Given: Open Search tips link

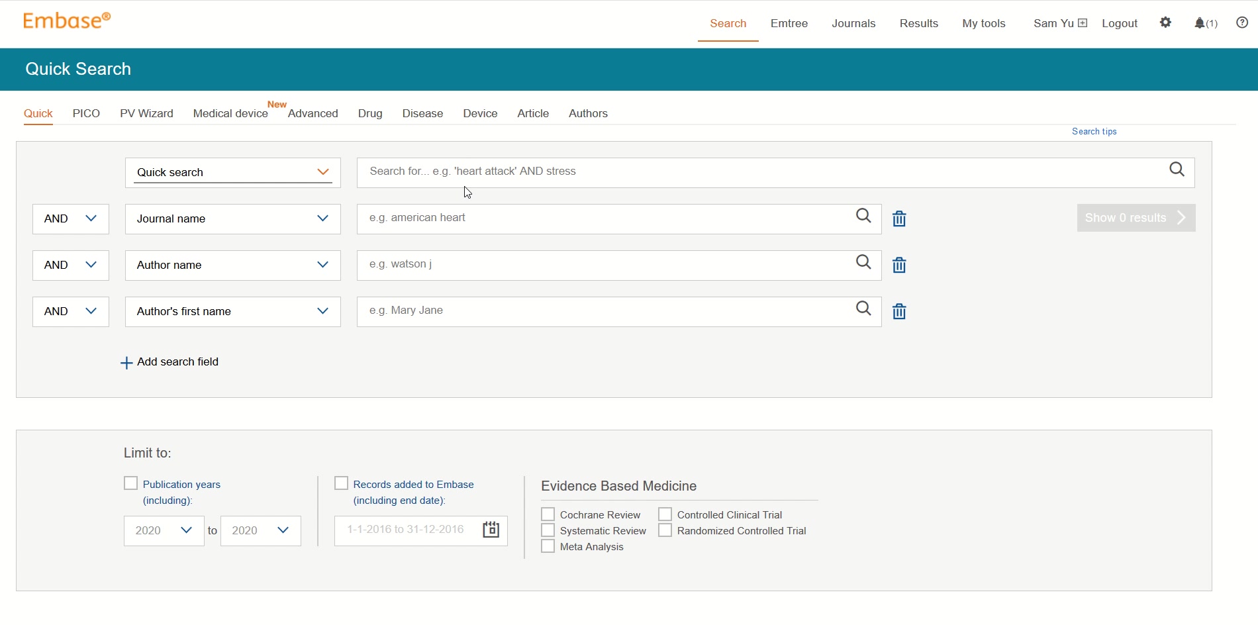Looking at the screenshot, I should (x=1094, y=131).
